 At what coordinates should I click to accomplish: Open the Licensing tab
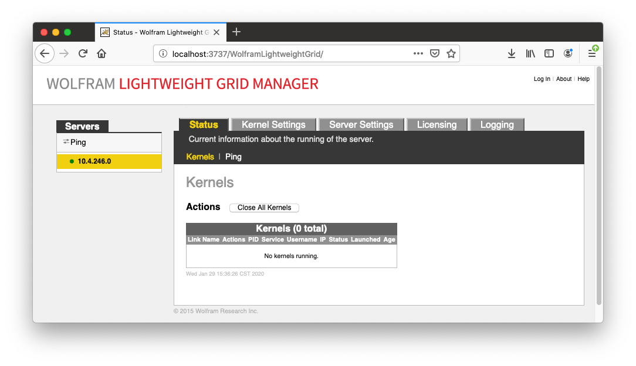tap(437, 124)
